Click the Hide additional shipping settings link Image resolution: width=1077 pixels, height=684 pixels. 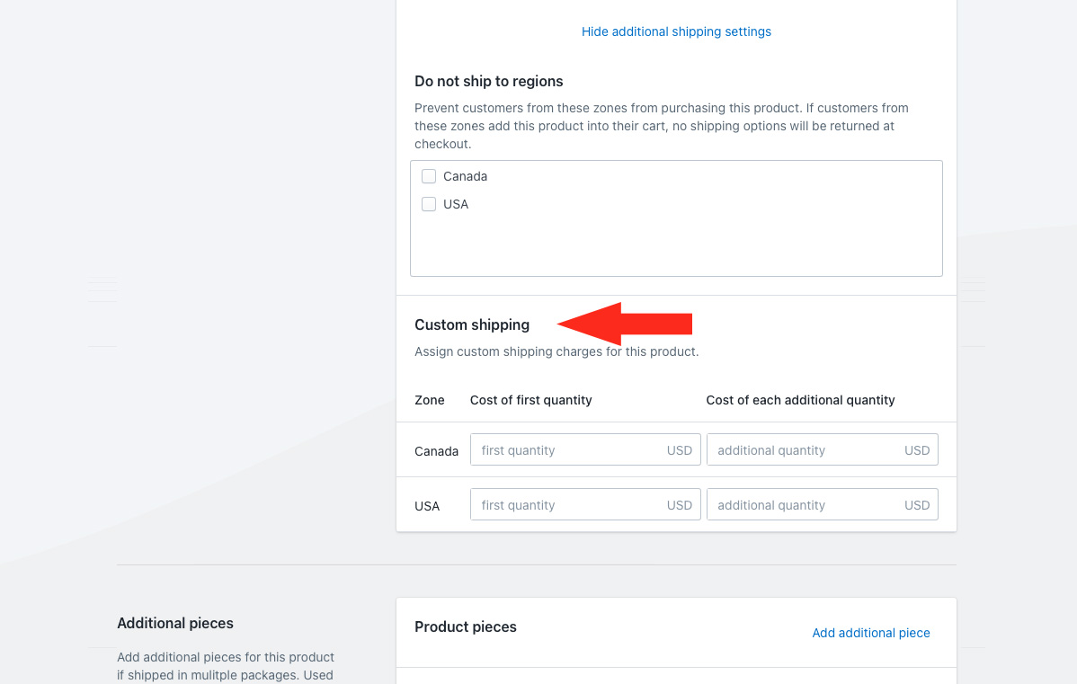[x=676, y=31]
